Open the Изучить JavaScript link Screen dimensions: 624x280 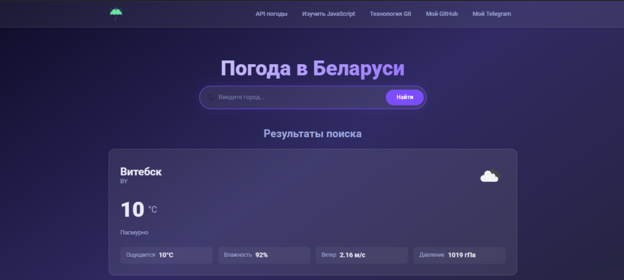click(328, 14)
